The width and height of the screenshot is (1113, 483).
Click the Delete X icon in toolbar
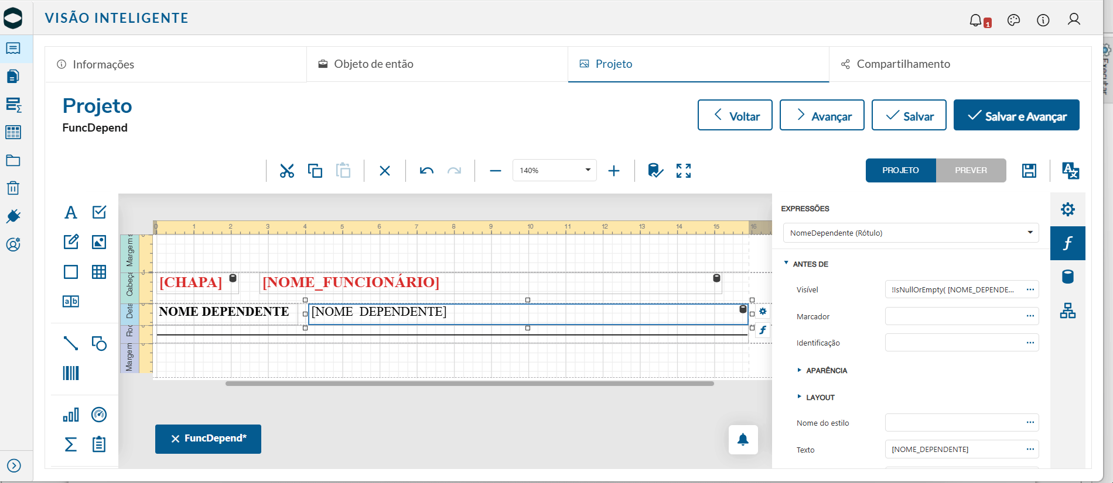(x=385, y=171)
